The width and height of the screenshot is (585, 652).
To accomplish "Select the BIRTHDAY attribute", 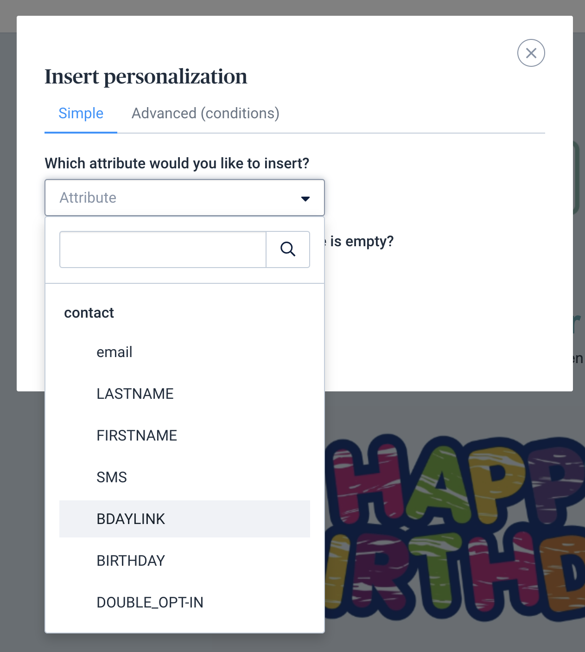I will coord(131,561).
